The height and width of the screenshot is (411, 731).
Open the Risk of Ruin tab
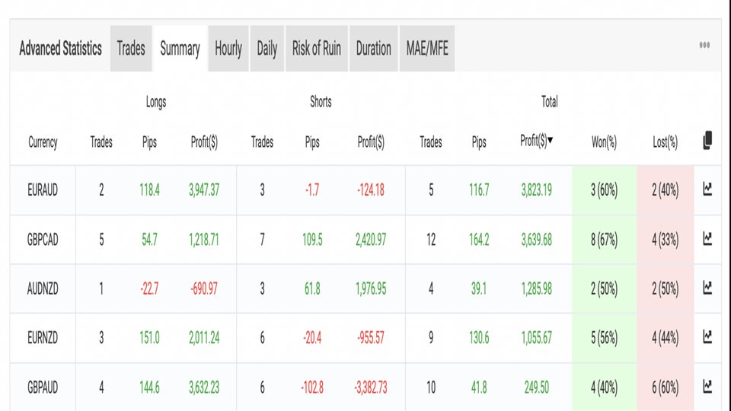317,49
